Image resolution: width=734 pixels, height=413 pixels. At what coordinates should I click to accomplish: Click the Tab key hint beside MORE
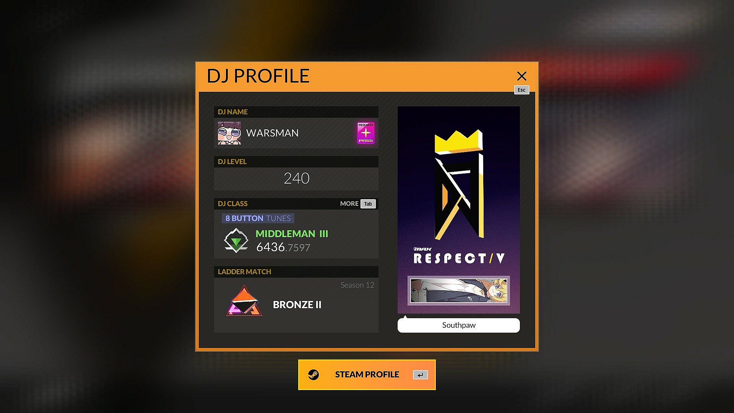pyautogui.click(x=368, y=204)
